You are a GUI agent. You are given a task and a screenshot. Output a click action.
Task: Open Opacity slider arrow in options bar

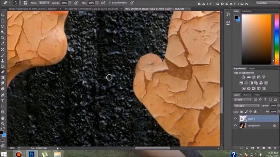pyautogui.click(x=70, y=3)
